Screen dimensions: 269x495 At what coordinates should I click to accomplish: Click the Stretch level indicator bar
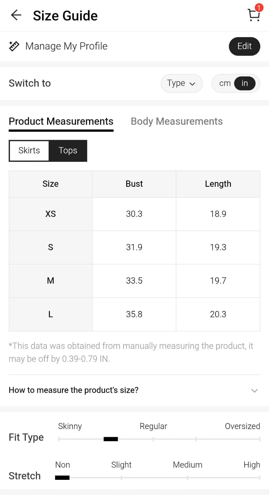click(x=62, y=478)
